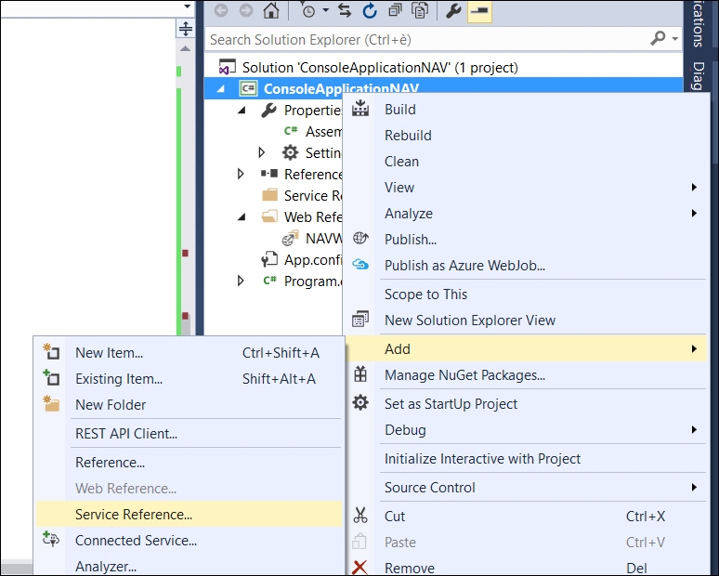The width and height of the screenshot is (719, 576).
Task: Open the Pending Changes Filter clock icon
Action: click(x=307, y=10)
